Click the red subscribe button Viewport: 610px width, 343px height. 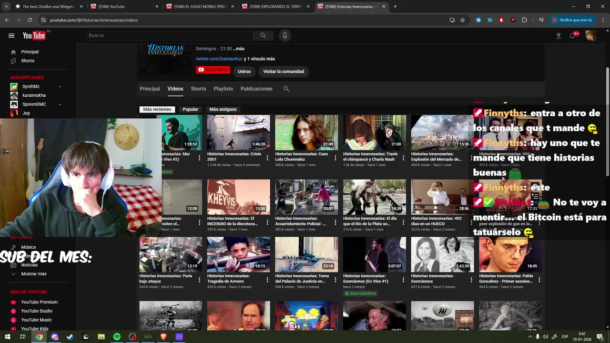(213, 70)
